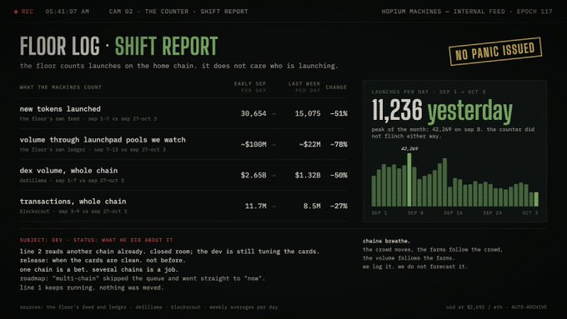Viewport: 567px width, 319px height.
Task: Click the 'peak of the month: 42,269' note
Action: point(453,132)
